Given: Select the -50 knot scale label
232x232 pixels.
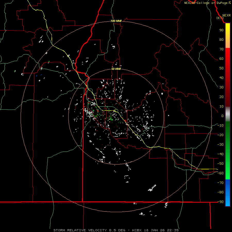Looking at the screenshot, I should tap(220, 164).
